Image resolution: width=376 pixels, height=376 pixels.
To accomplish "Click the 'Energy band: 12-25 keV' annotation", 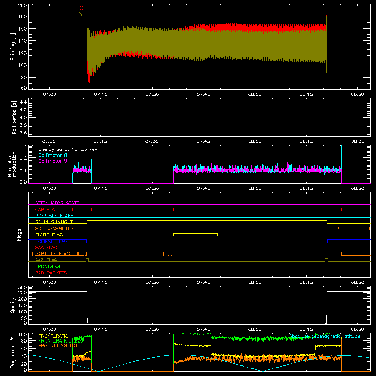I will click(68, 149).
